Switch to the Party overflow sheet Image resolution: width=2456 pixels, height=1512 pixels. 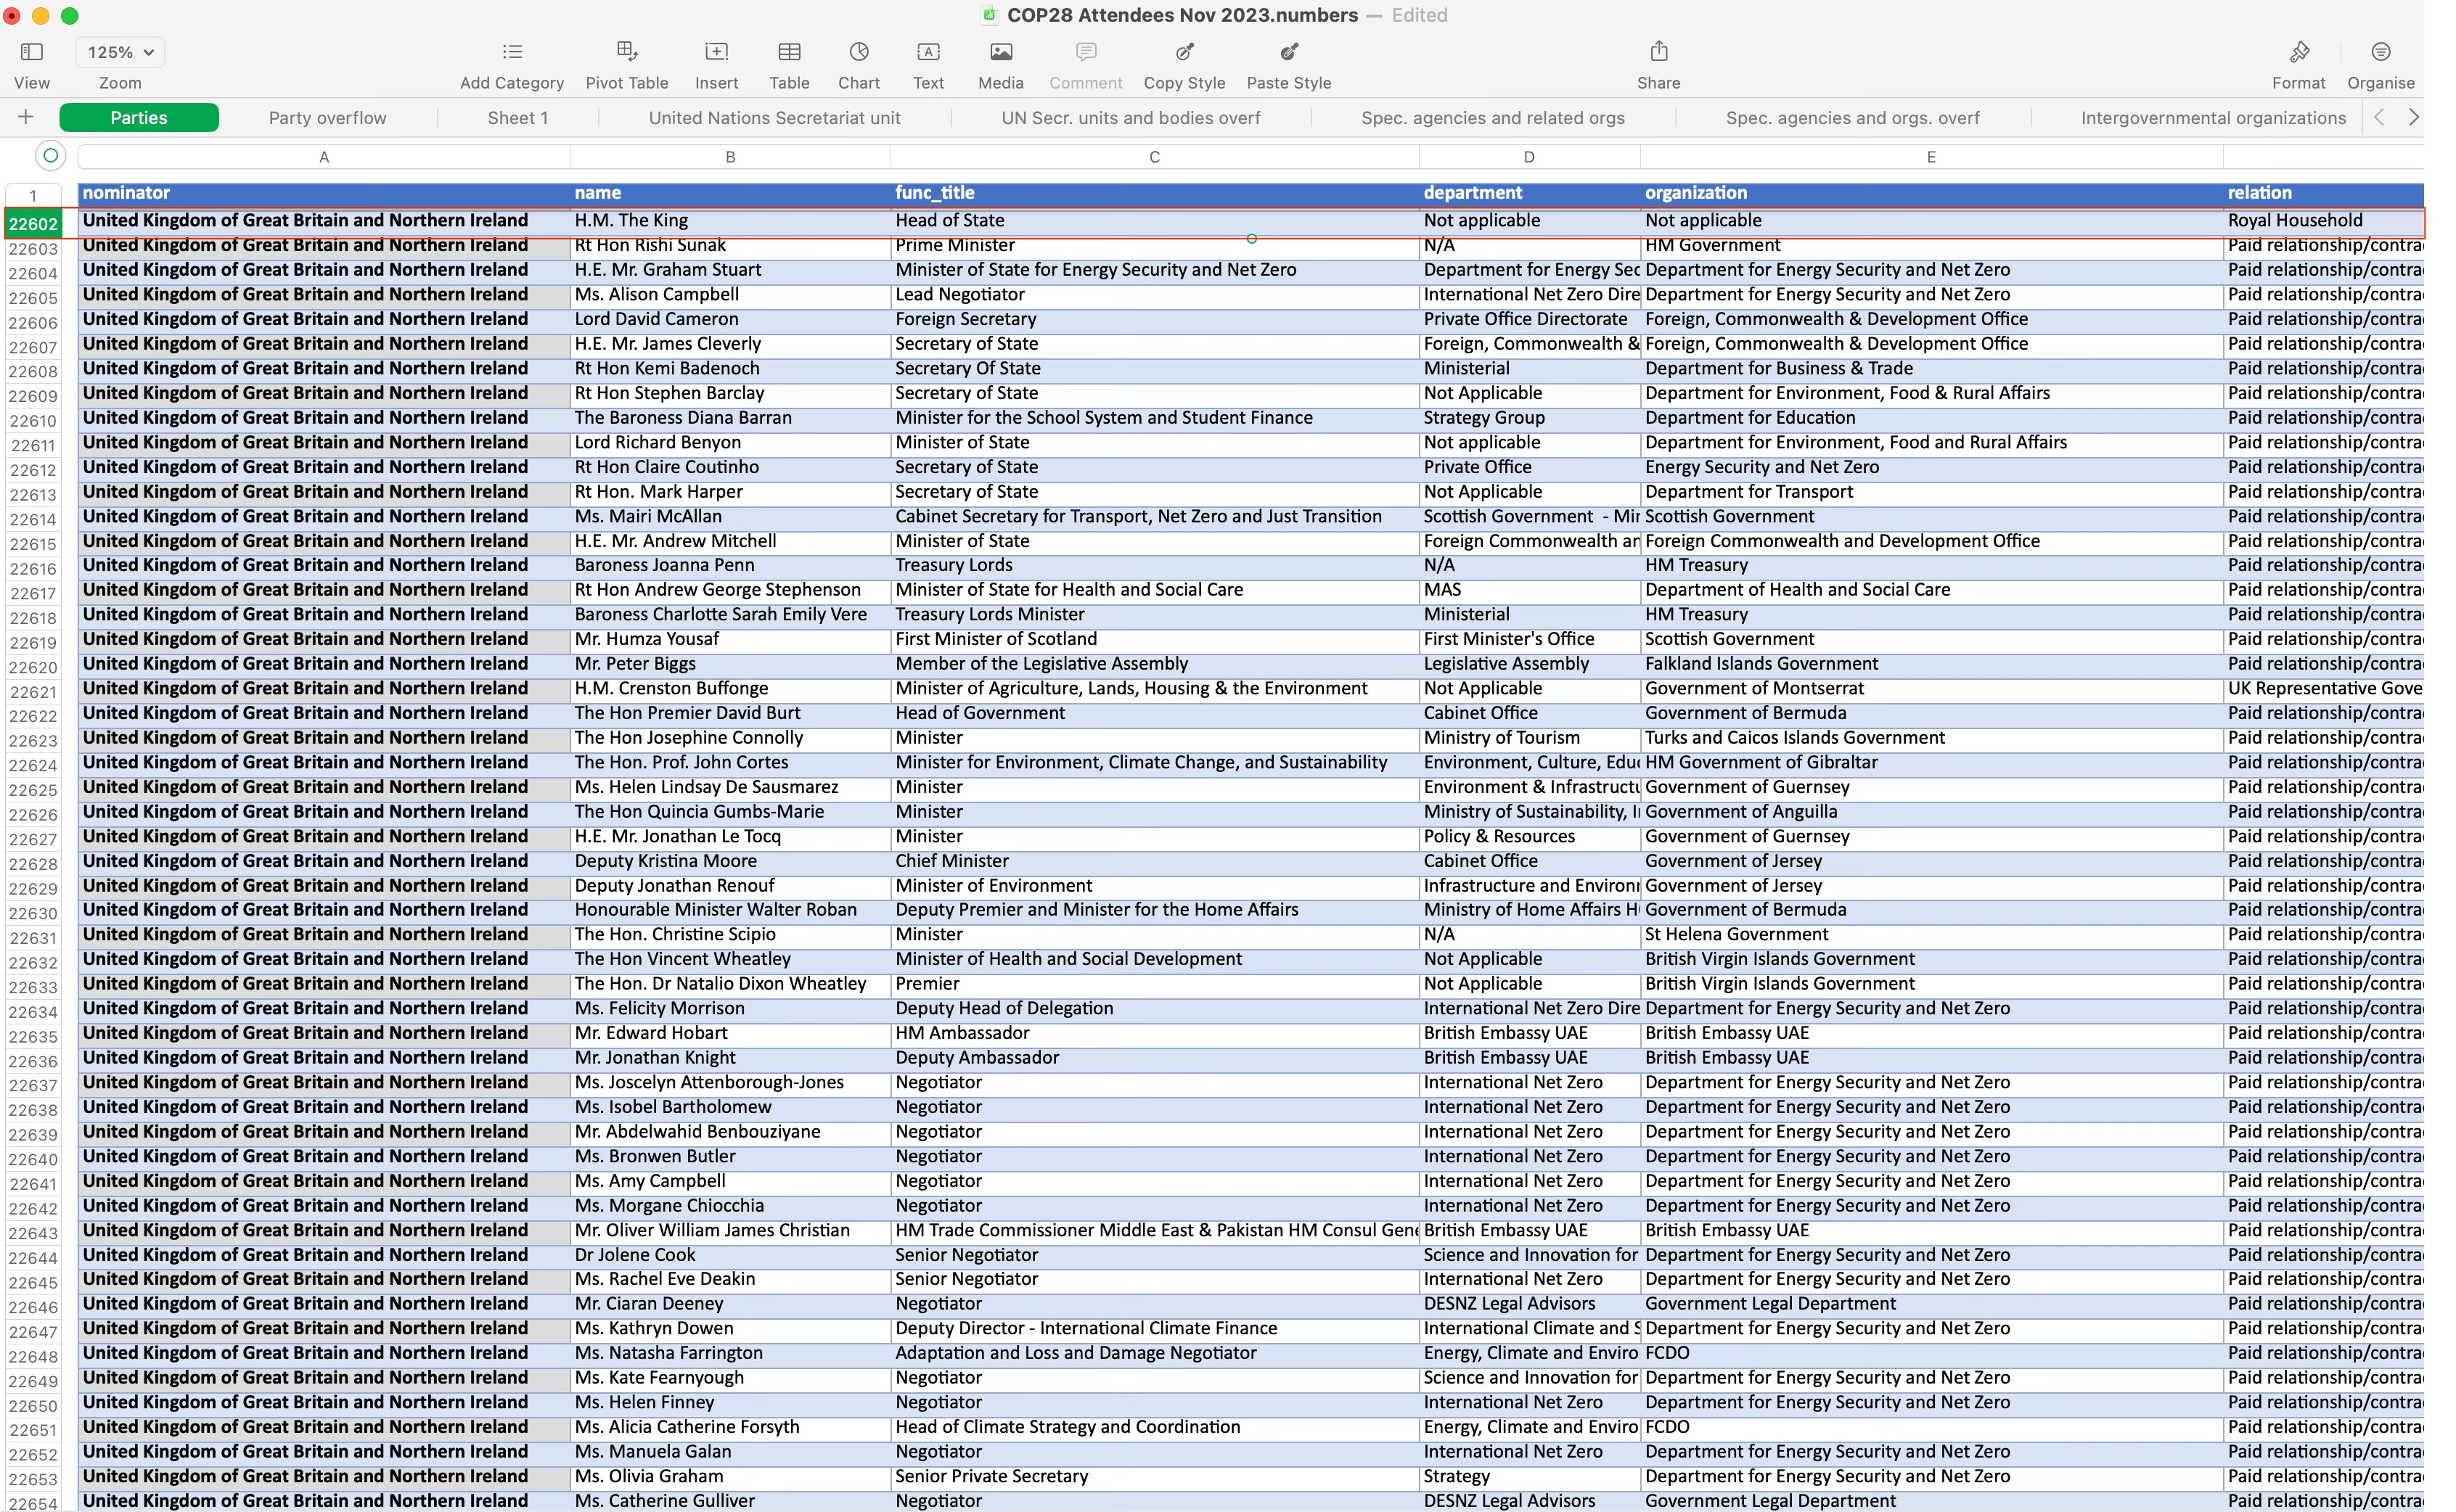tap(327, 118)
